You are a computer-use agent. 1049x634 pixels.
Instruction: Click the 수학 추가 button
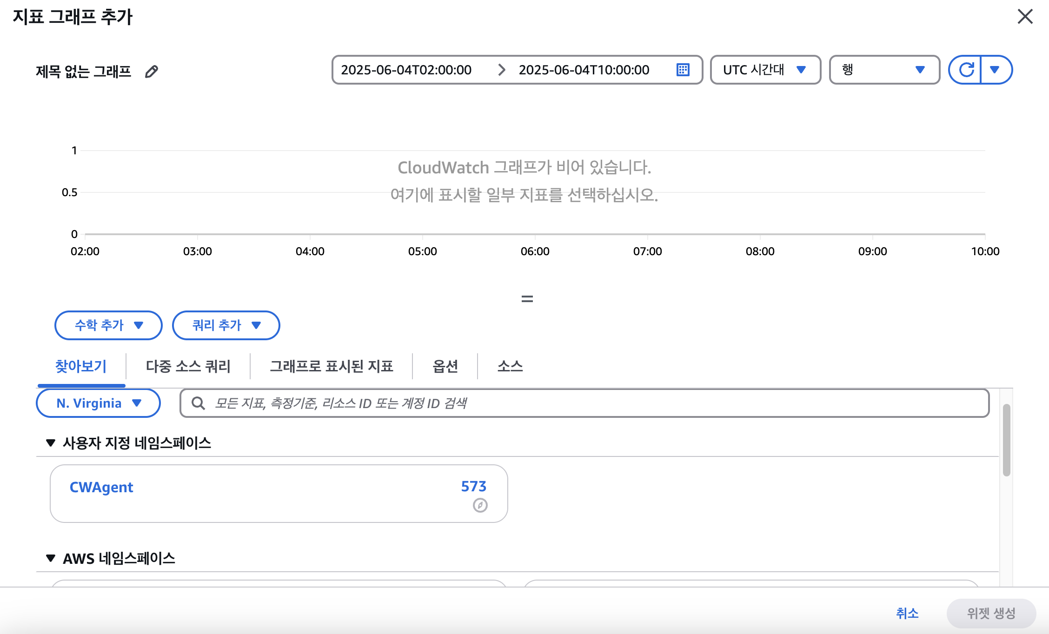(x=108, y=325)
